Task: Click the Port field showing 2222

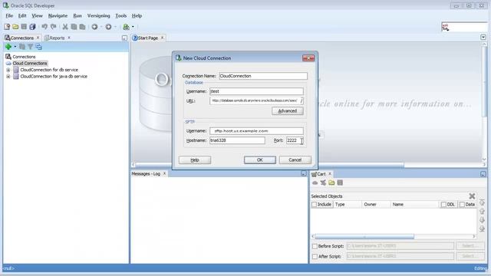Action: click(x=295, y=140)
